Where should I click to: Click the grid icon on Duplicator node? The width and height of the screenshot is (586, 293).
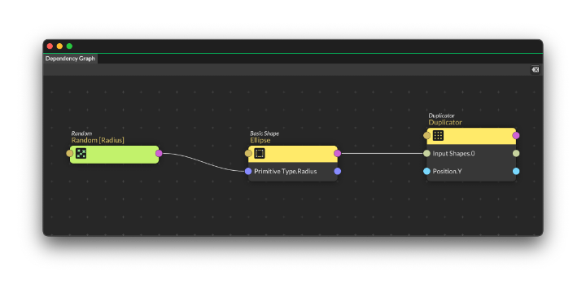coord(439,135)
